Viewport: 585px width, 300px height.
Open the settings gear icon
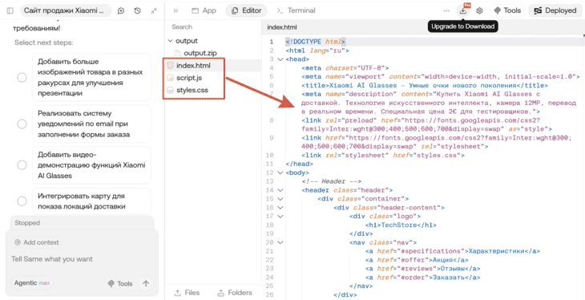click(x=479, y=11)
